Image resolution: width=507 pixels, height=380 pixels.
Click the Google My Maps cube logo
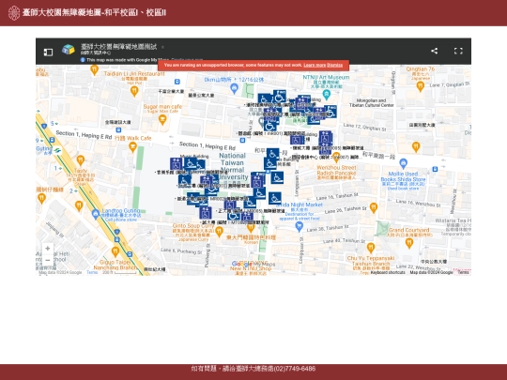(x=69, y=50)
